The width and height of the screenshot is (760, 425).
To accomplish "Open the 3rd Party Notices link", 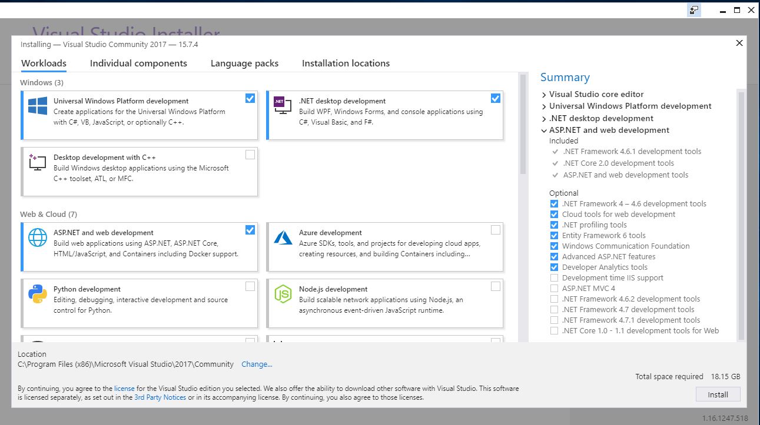I will 160,398.
